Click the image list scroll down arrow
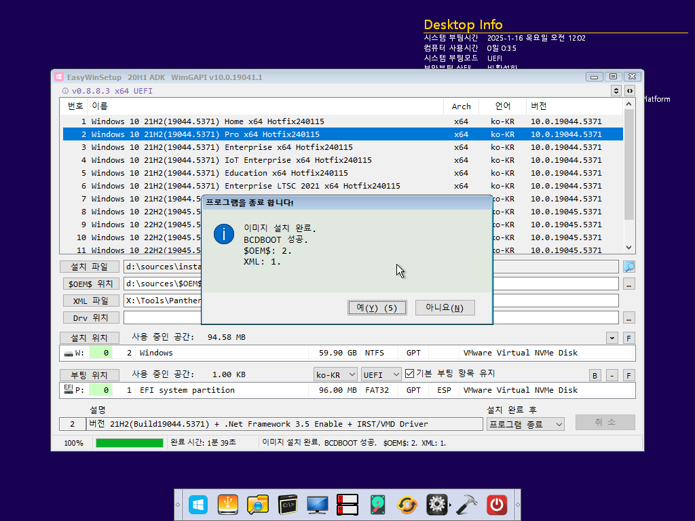The width and height of the screenshot is (695, 521). click(x=629, y=248)
